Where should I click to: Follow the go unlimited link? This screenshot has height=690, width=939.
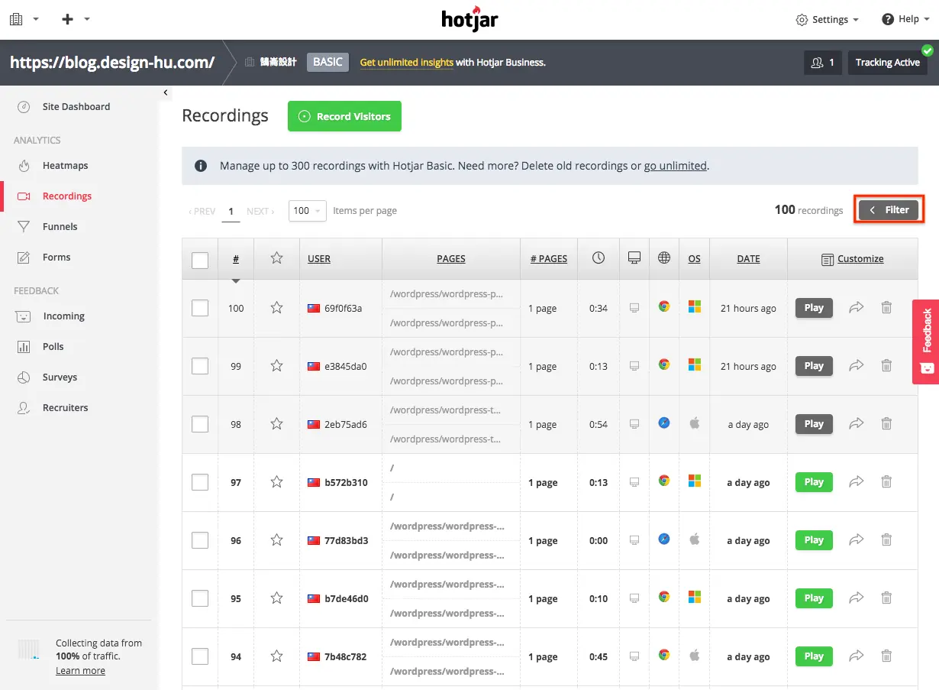[676, 166]
